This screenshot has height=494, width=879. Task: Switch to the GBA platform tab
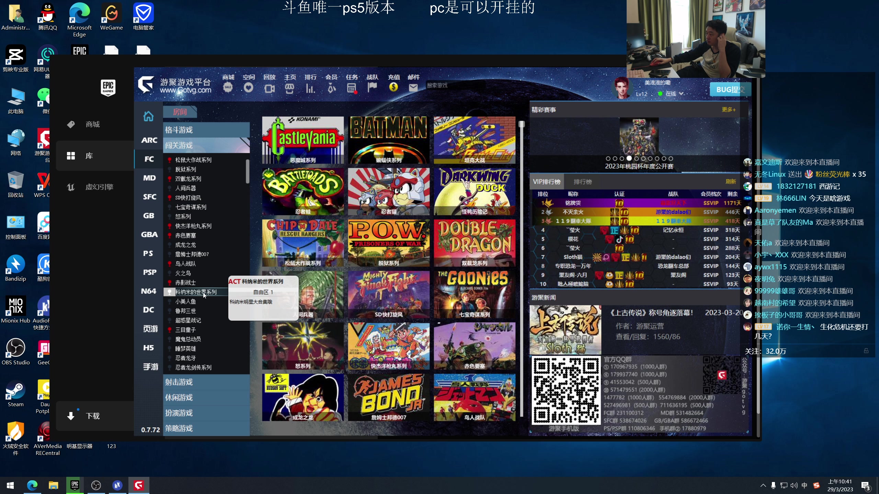(149, 234)
